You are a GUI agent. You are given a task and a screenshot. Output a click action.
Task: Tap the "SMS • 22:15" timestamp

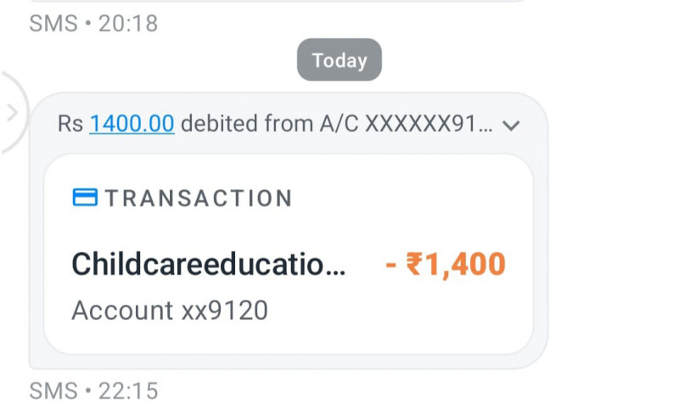pyautogui.click(x=93, y=391)
